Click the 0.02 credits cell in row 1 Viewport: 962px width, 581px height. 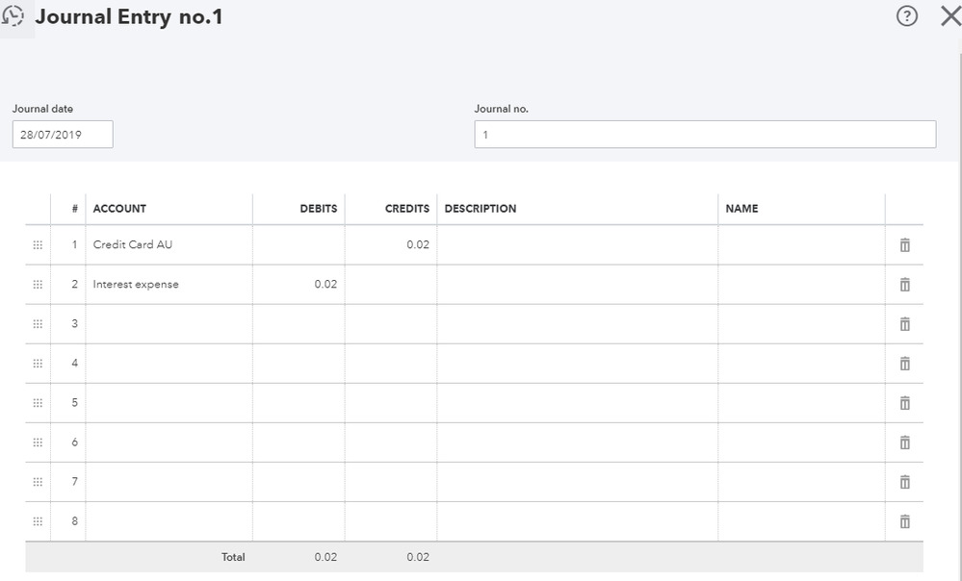coord(392,245)
